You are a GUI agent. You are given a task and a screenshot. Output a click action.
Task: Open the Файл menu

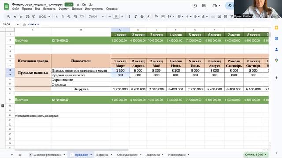[15, 9]
